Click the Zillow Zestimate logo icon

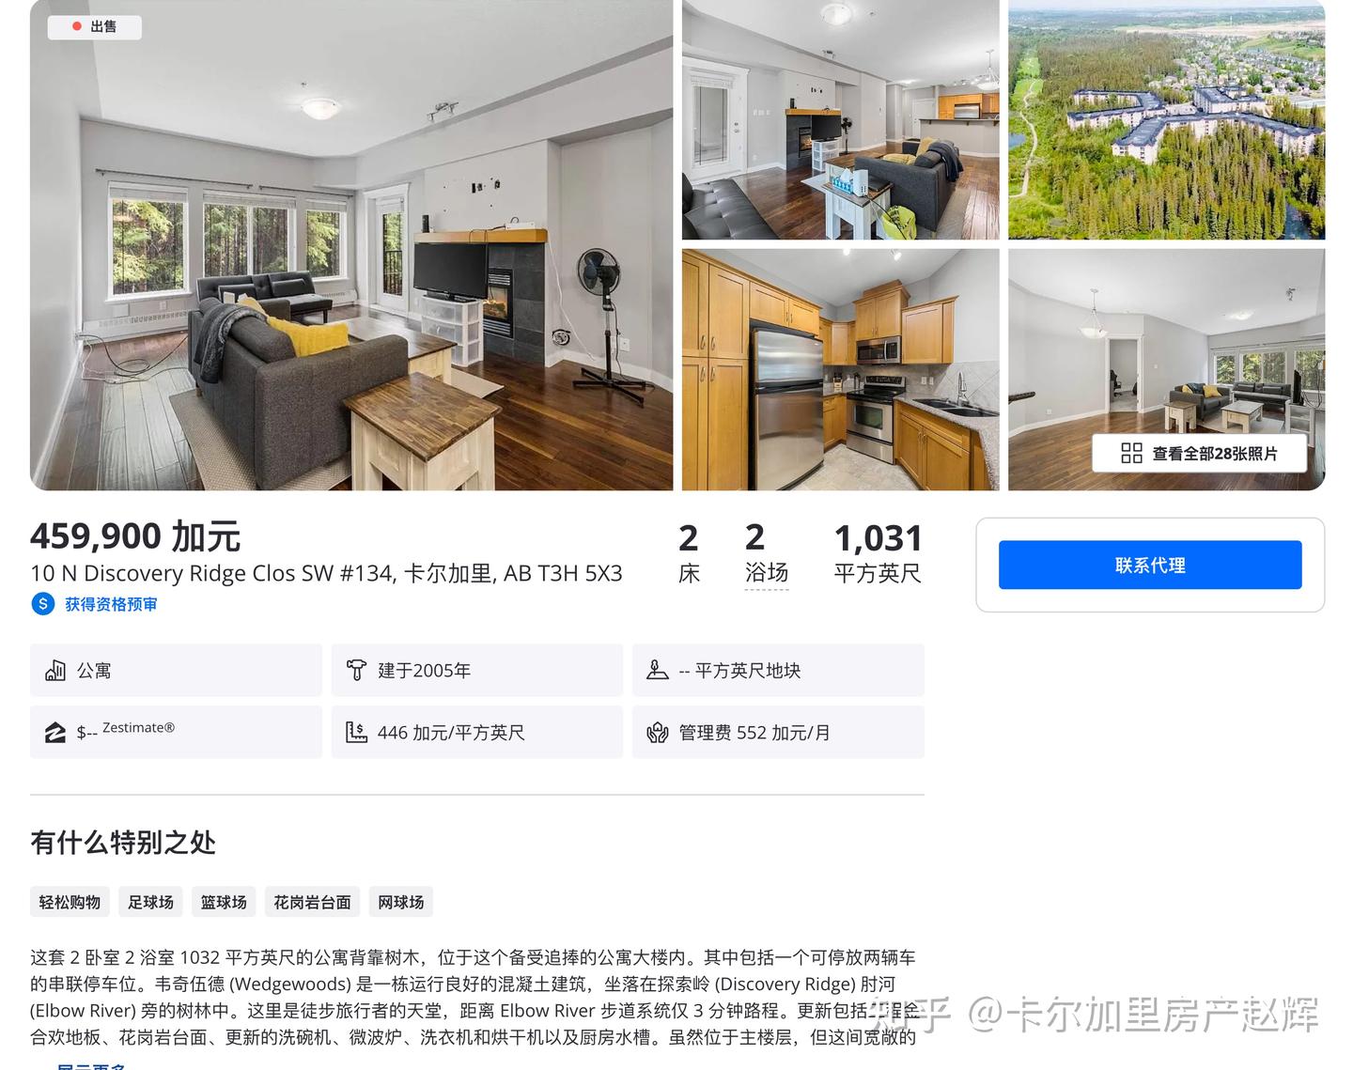pos(55,733)
